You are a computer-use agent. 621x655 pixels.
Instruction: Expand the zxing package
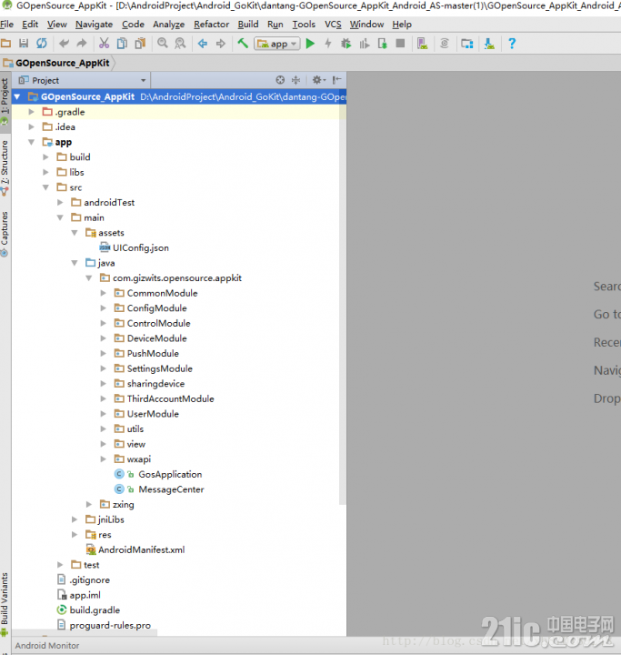(x=88, y=505)
